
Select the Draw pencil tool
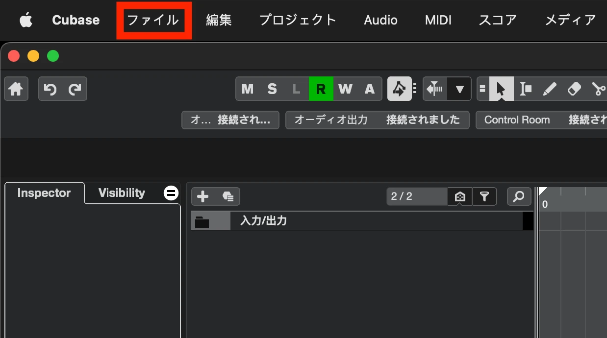550,89
